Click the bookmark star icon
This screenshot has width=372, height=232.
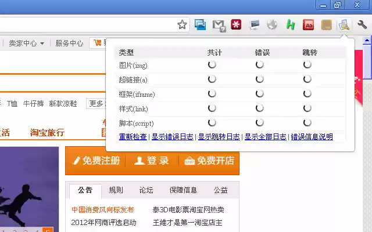tap(182, 24)
